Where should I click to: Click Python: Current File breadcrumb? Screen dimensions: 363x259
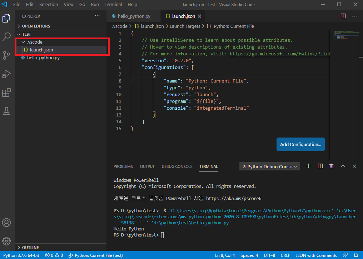[x=230, y=26]
